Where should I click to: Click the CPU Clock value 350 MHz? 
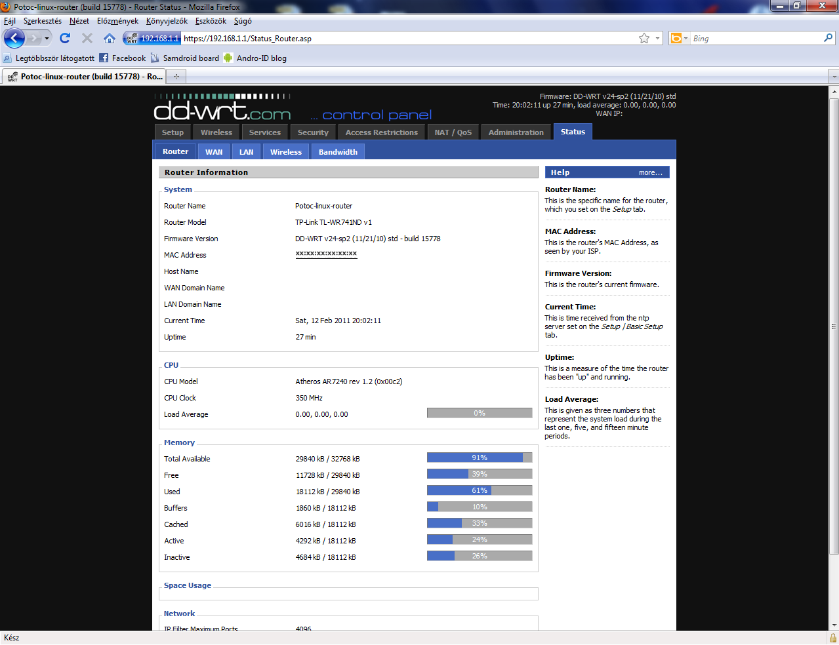click(309, 398)
